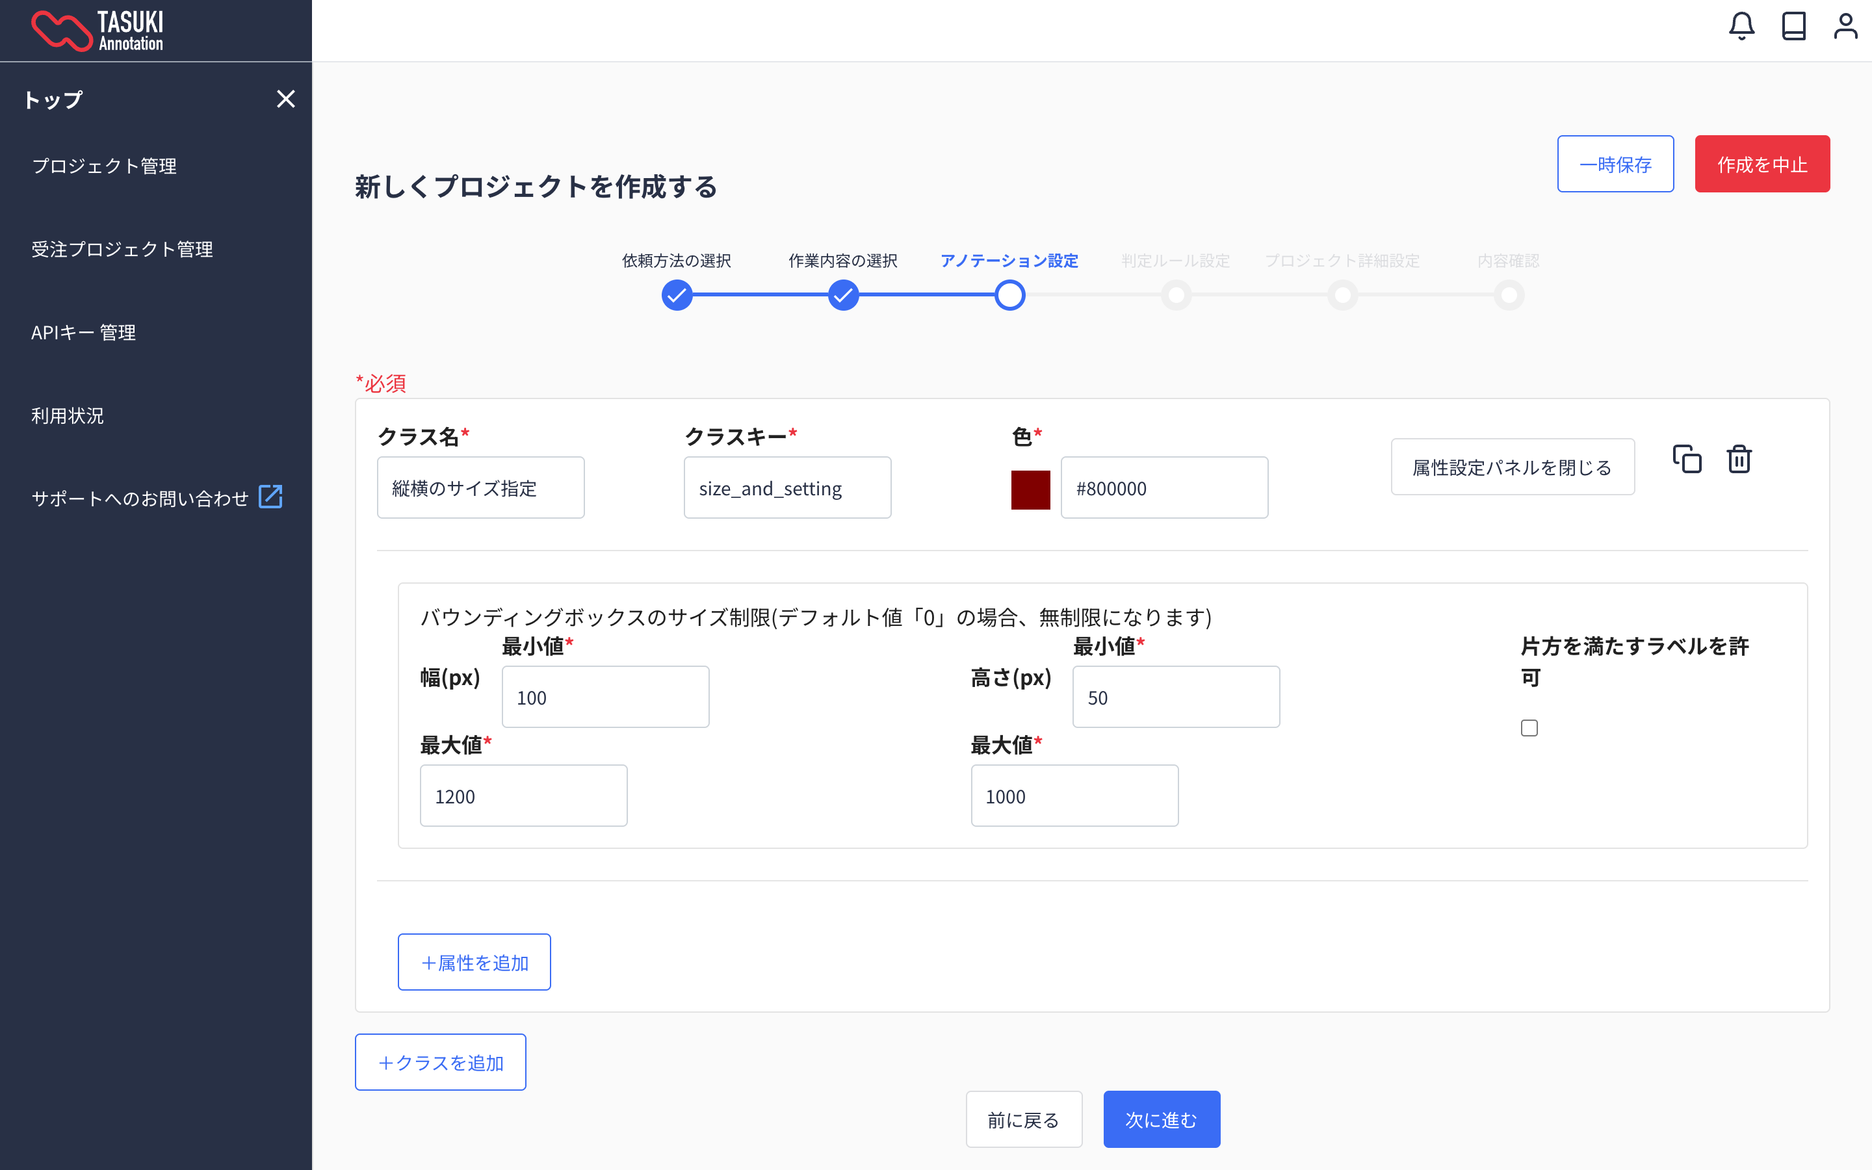This screenshot has height=1170, width=1872.
Task: Enable 片方を満たすラベルを許可 checkbox
Action: 1529,728
